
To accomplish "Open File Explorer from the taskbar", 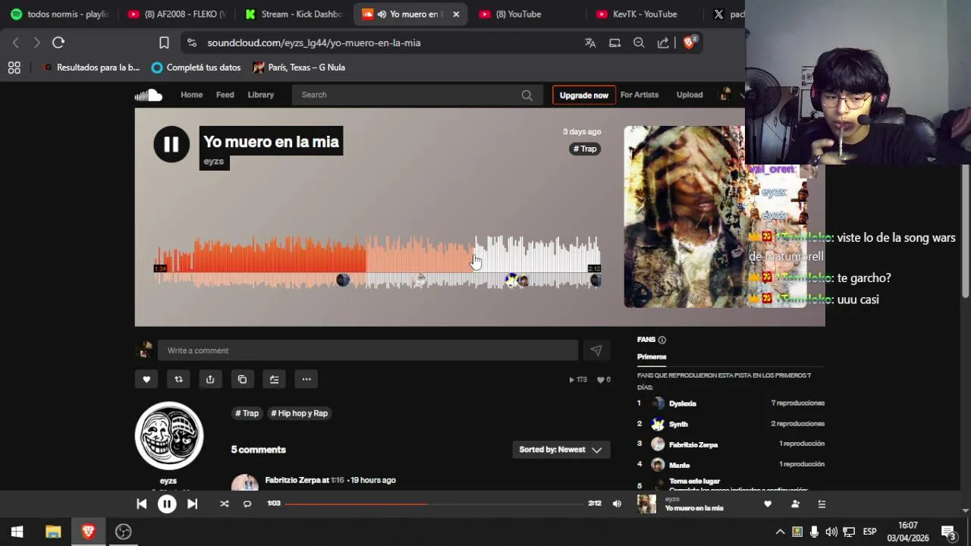I will coord(53,532).
